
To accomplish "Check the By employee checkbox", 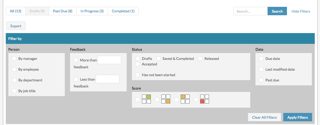I will tap(14, 69).
